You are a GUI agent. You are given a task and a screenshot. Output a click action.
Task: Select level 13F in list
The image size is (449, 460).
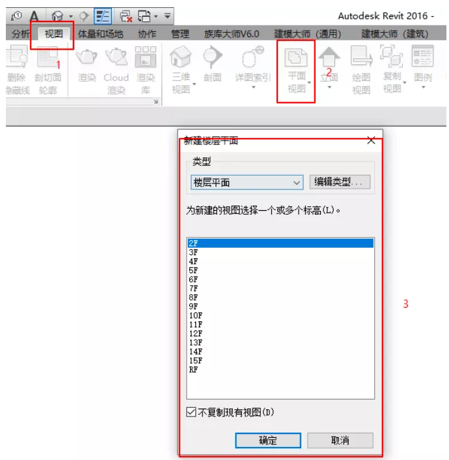coord(280,343)
